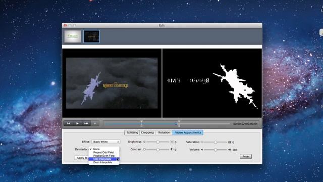Reset the video adjustments
Viewport: 323px width, 182px height.
pyautogui.click(x=246, y=156)
